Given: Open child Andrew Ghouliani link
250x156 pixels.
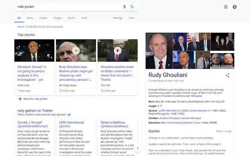Looking at the screenshot, I should click(x=169, y=118).
